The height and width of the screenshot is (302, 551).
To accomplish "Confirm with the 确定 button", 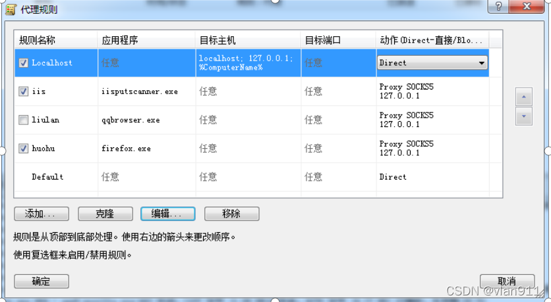I will pos(42,282).
